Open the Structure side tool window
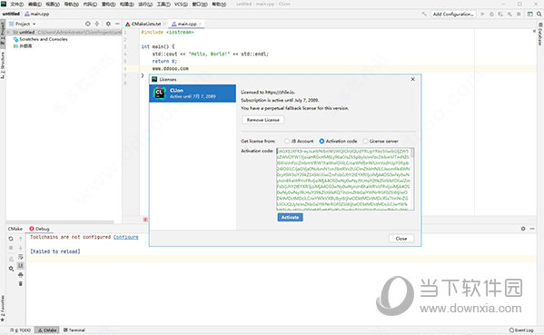Screen dimensions: 544x335 tap(3, 65)
